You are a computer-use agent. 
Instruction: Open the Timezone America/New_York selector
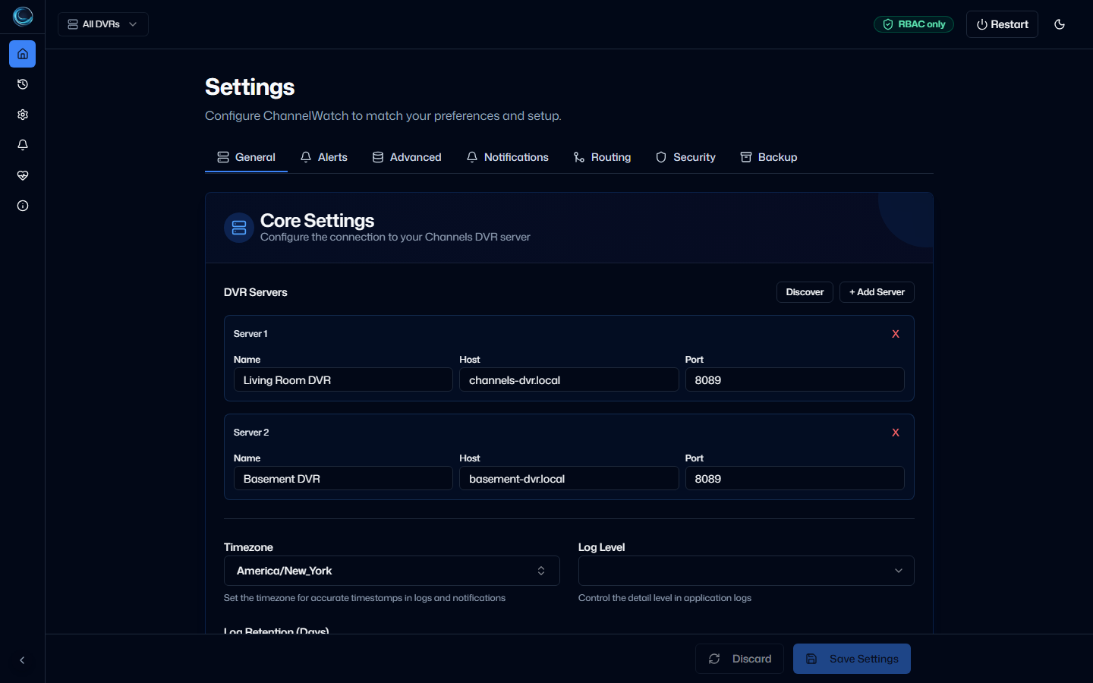pos(392,571)
